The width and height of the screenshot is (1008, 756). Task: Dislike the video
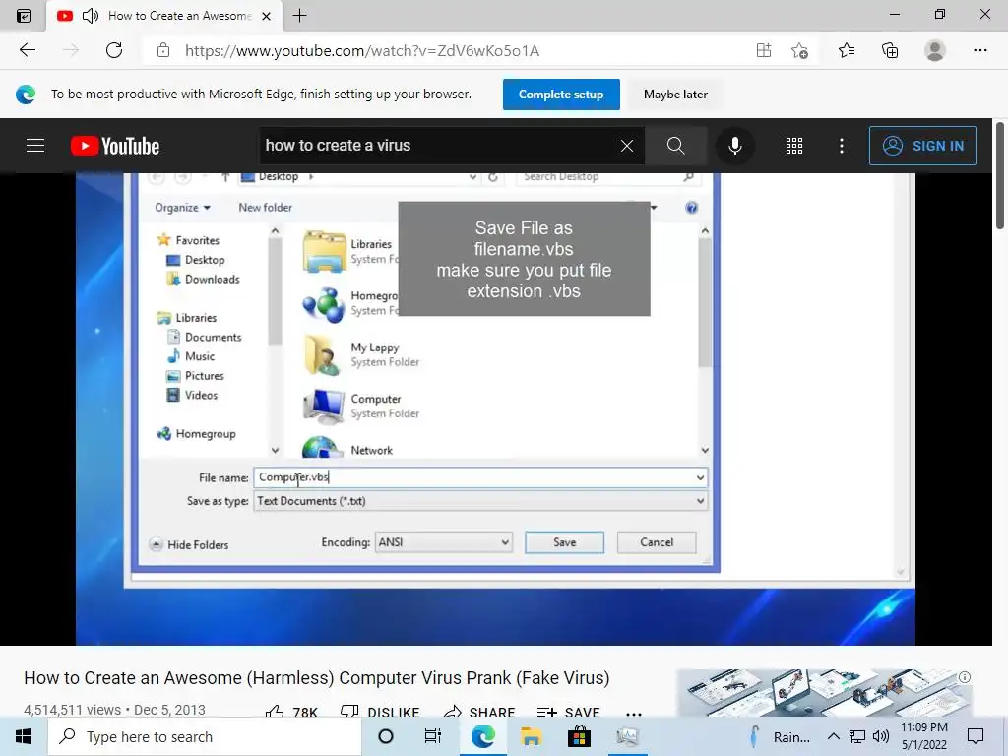point(380,712)
